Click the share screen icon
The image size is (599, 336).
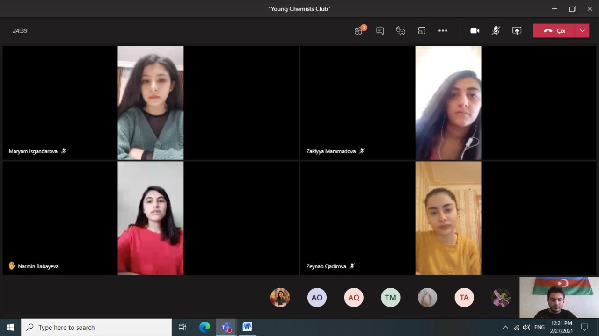(x=517, y=31)
